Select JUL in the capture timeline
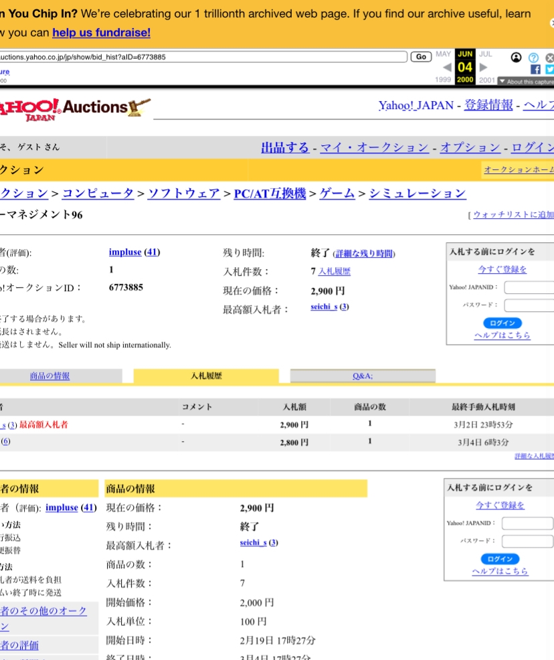 coord(486,54)
